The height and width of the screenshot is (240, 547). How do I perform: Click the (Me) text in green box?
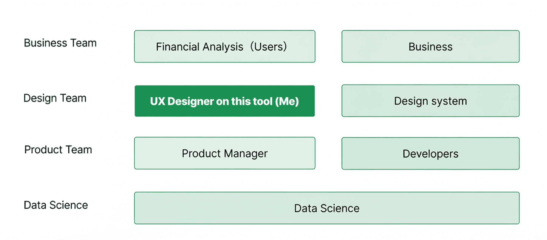point(287,101)
